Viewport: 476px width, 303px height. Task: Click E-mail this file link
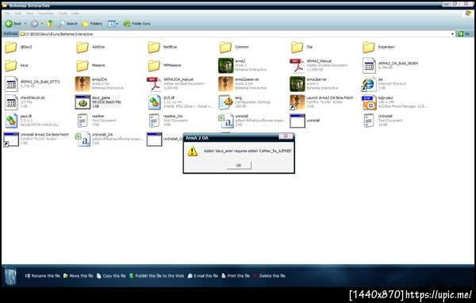coord(203,276)
